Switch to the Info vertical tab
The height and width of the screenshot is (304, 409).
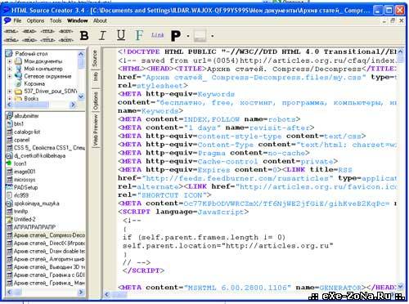pyautogui.click(x=95, y=77)
